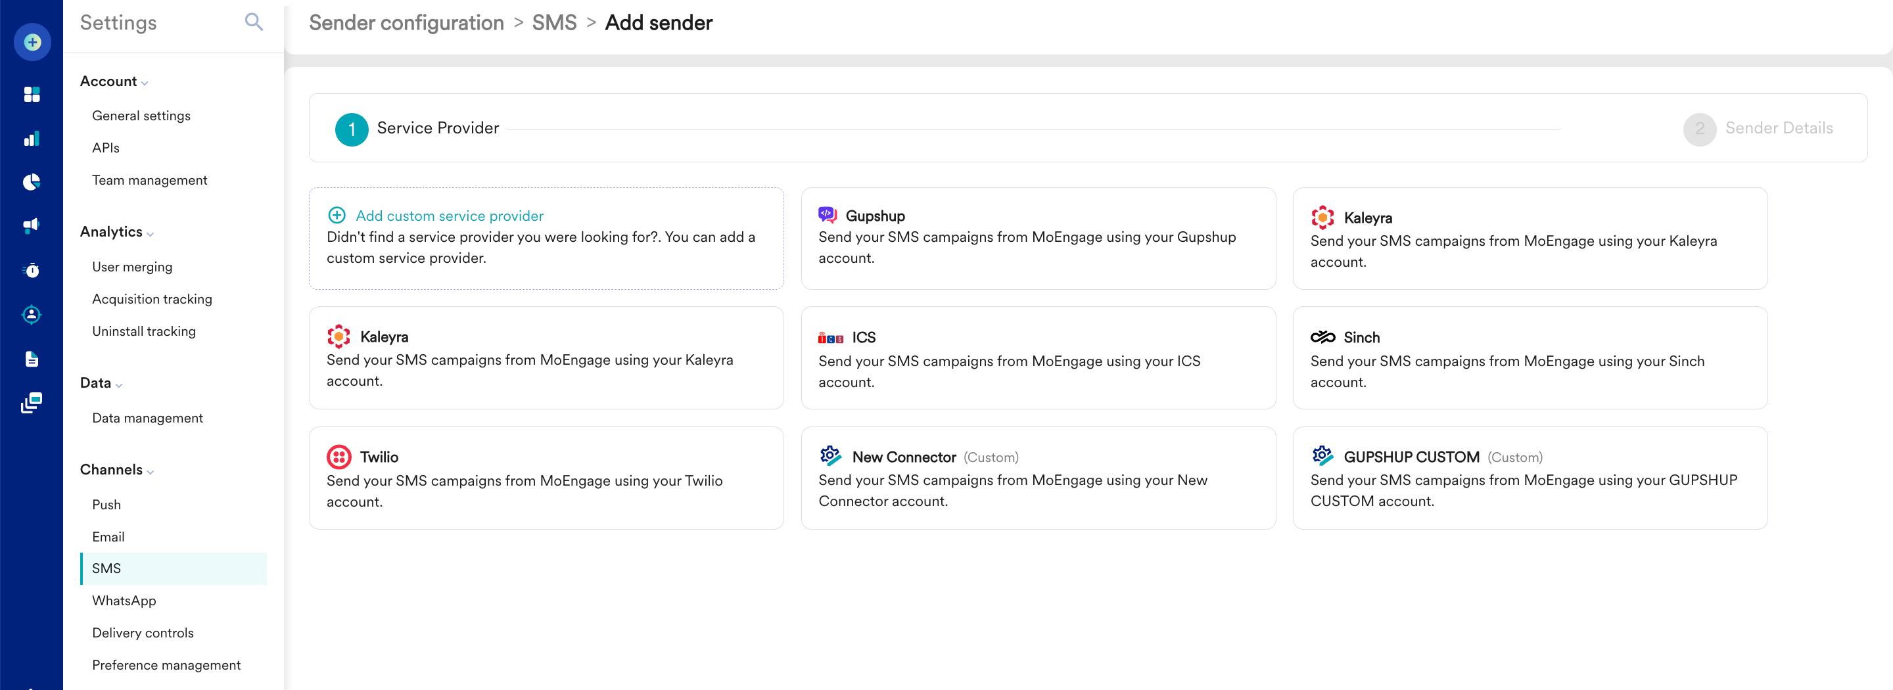Open APIs settings page
Screen dimensions: 1893x690
(x=106, y=148)
